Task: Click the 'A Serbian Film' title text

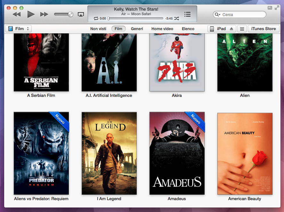Action: (x=41, y=96)
